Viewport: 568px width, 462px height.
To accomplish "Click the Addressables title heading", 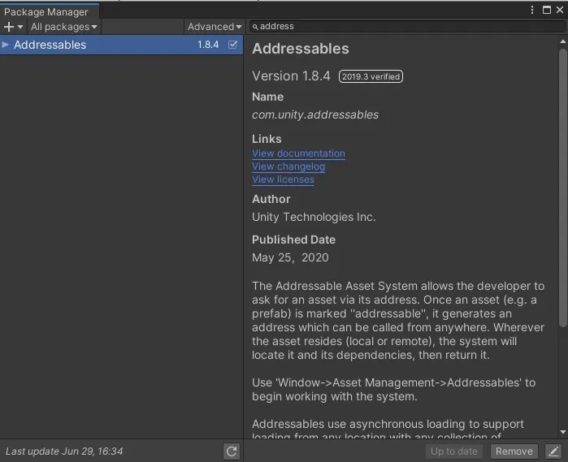I will pos(301,49).
